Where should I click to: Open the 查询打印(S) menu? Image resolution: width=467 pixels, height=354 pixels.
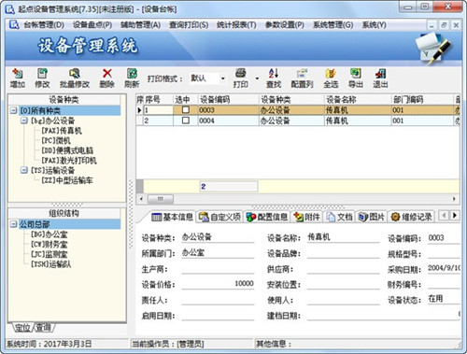click(189, 25)
